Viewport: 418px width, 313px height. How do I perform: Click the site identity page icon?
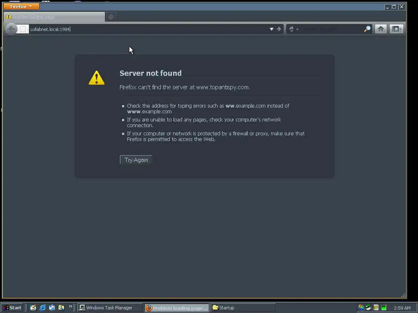tap(23, 29)
